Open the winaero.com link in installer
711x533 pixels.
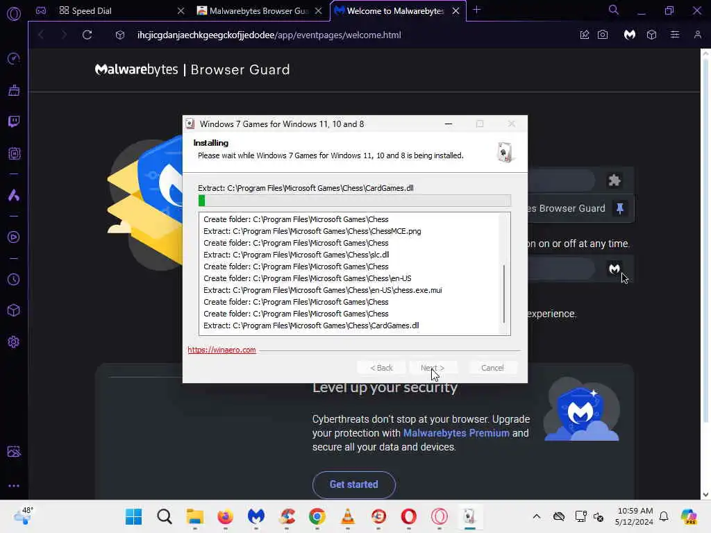[x=221, y=350]
